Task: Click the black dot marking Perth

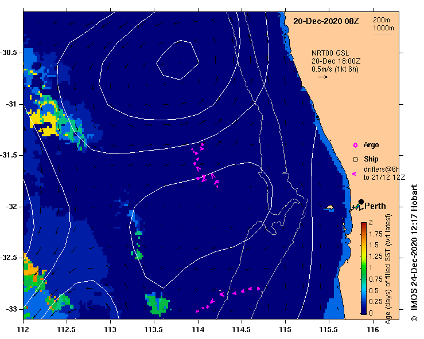Action: point(361,202)
